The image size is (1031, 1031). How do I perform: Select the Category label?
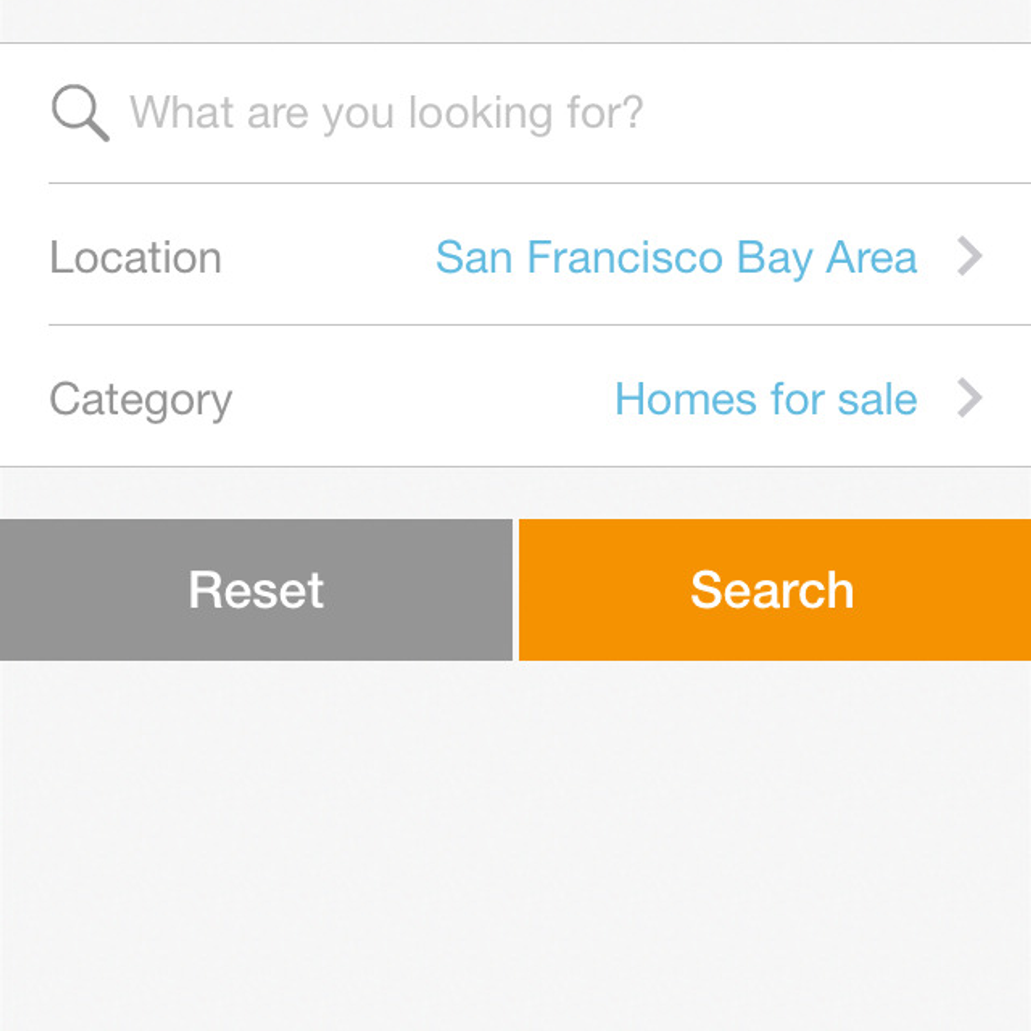point(140,401)
